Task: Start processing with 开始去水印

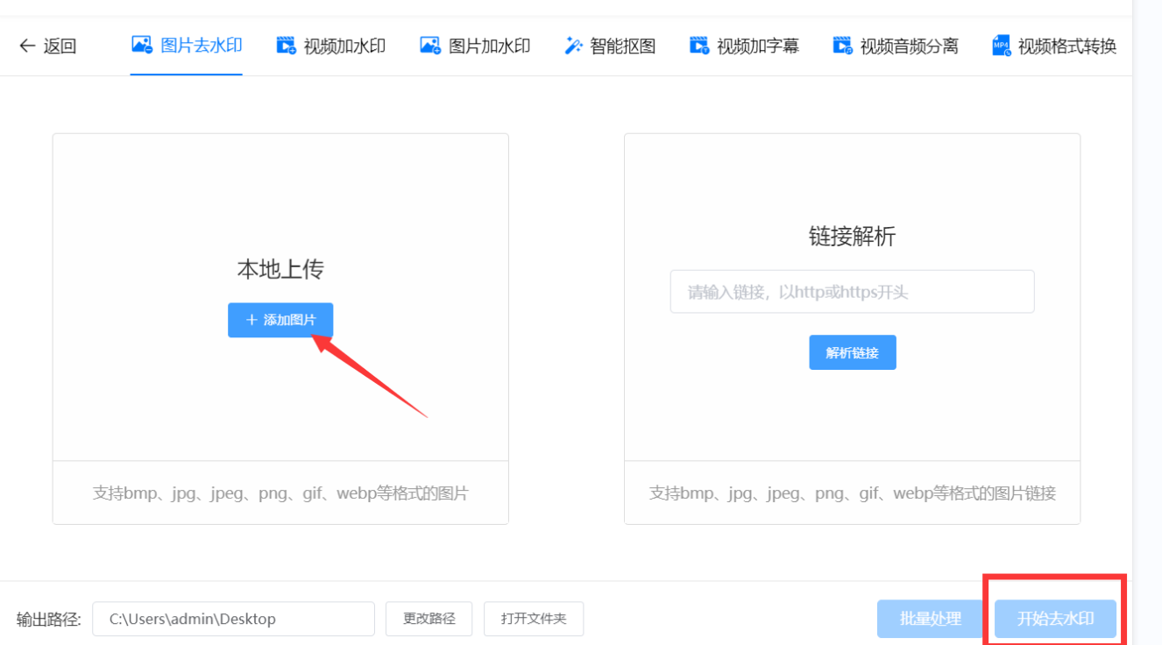Action: click(1055, 619)
